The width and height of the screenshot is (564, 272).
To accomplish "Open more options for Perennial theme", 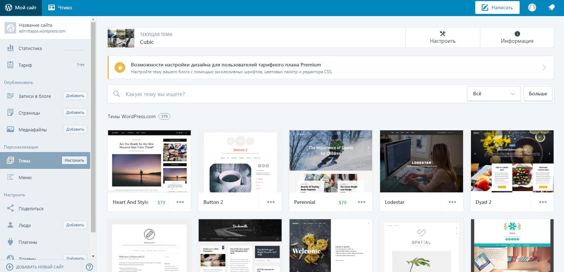I will 361,202.
